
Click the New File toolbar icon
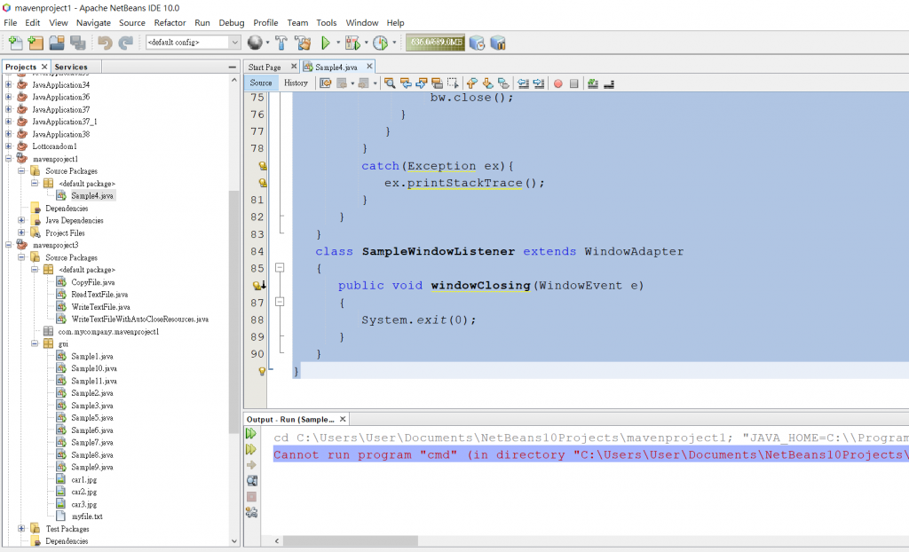coord(15,43)
